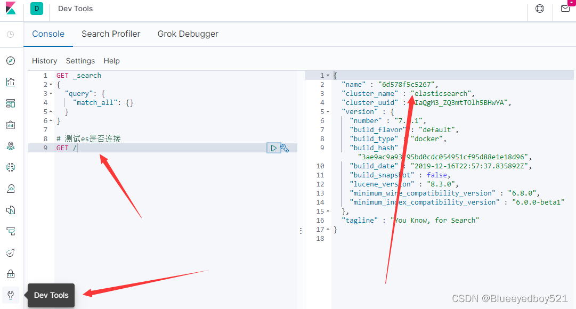576x309 pixels.
Task: Open Dashboard icon in sidebar
Action: [11, 103]
